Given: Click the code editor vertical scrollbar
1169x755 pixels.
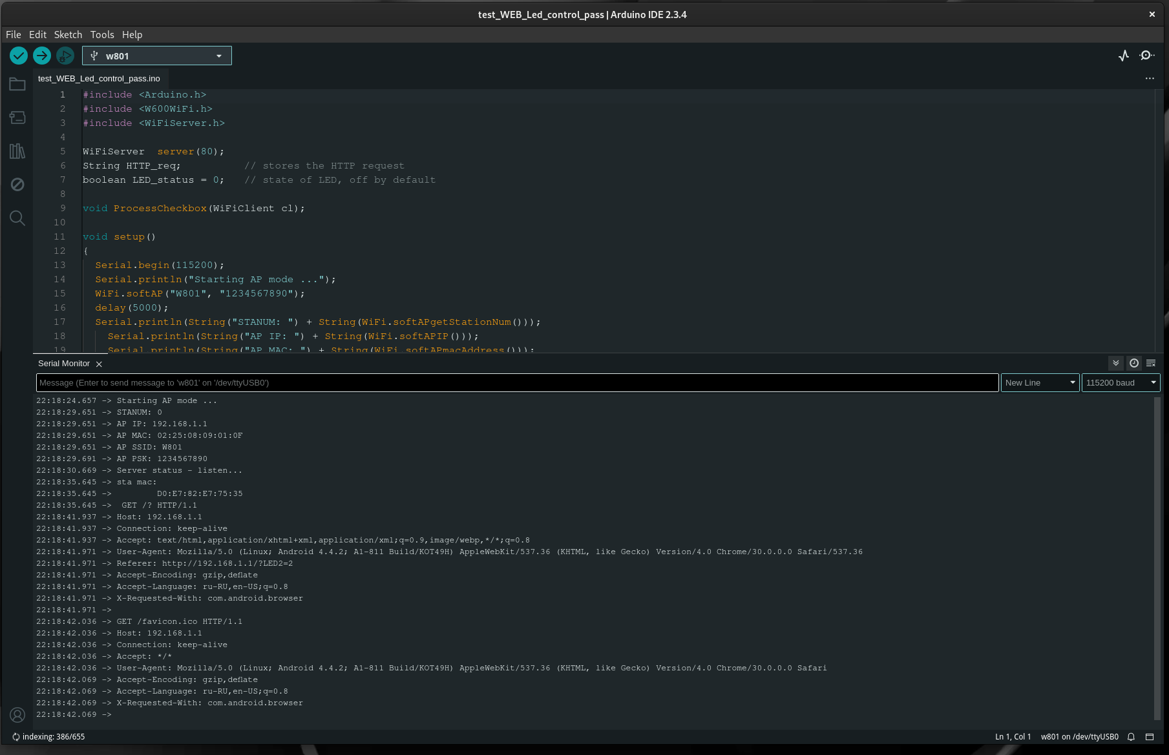Looking at the screenshot, I should 1159,221.
